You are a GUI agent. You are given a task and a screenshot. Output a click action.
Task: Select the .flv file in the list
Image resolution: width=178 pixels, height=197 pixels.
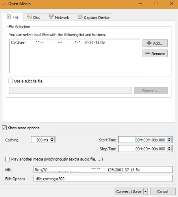[58, 43]
